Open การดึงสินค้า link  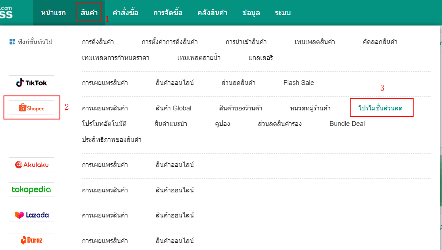click(98, 42)
